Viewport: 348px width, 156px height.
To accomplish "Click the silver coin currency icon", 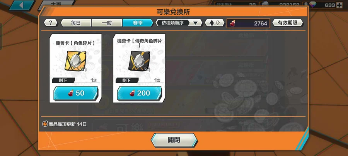I will click(x=265, y=5).
